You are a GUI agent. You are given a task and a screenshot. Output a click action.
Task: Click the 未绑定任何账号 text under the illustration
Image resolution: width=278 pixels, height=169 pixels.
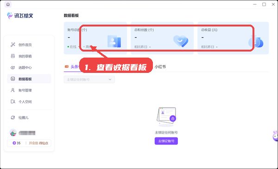click(x=166, y=133)
